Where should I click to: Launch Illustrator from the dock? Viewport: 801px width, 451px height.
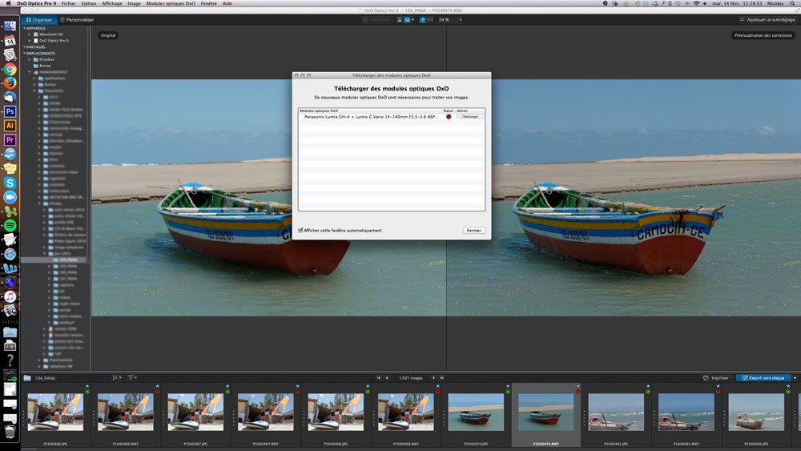click(x=10, y=126)
